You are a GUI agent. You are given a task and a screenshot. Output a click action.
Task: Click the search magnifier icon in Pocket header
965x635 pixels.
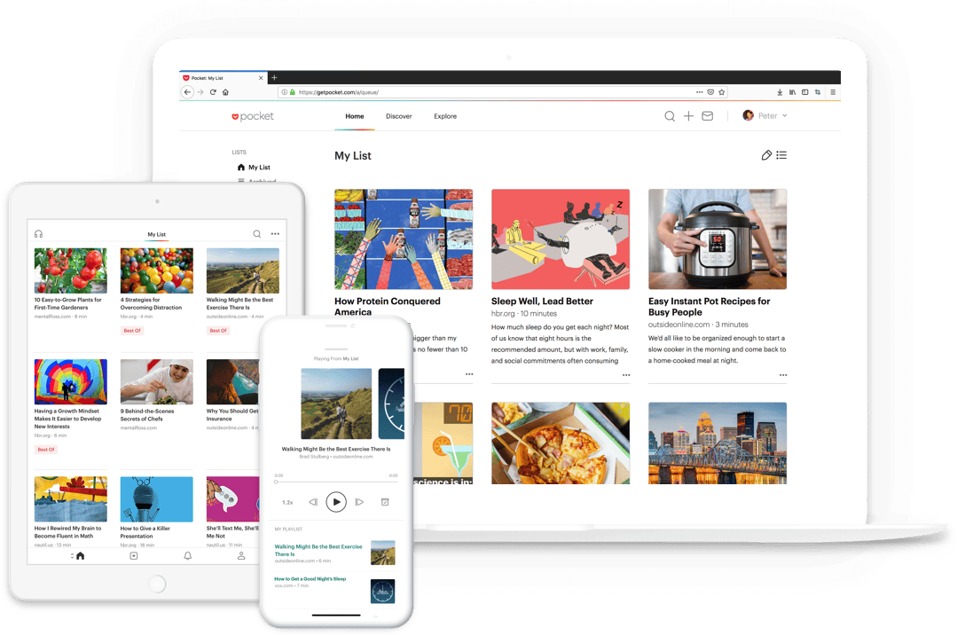pyautogui.click(x=670, y=116)
